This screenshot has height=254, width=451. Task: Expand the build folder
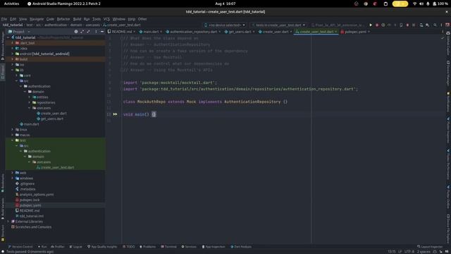(13, 59)
